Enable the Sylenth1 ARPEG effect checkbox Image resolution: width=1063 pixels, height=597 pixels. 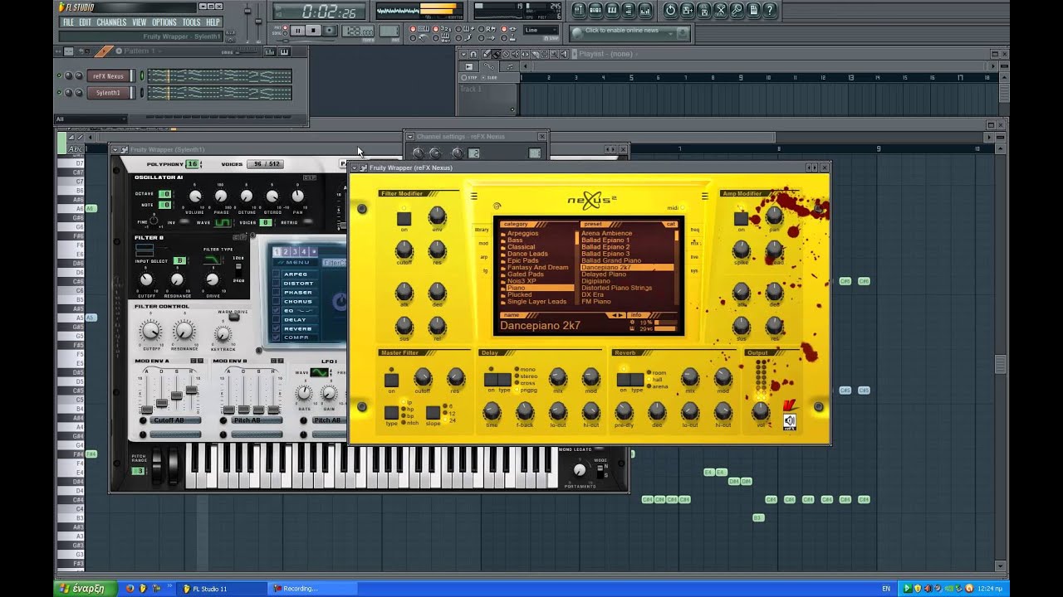coord(277,274)
